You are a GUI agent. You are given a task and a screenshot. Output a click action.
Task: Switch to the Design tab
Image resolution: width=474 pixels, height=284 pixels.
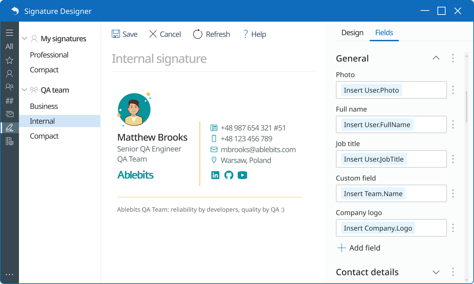tap(352, 32)
